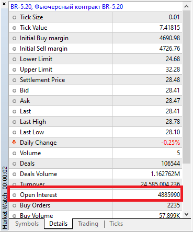Switch to the Symbols tab

coord(27,224)
